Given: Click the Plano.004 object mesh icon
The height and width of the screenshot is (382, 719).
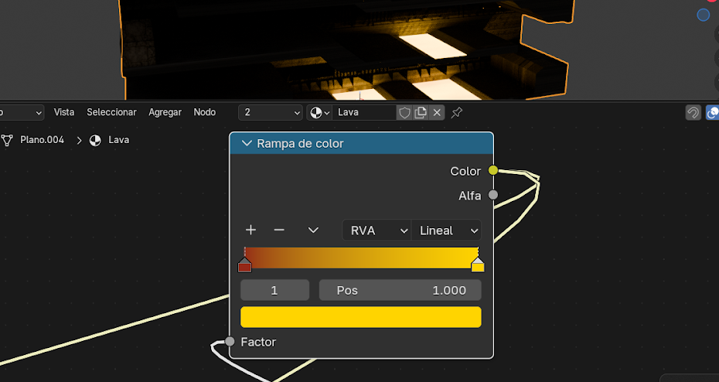Looking at the screenshot, I should [x=7, y=140].
